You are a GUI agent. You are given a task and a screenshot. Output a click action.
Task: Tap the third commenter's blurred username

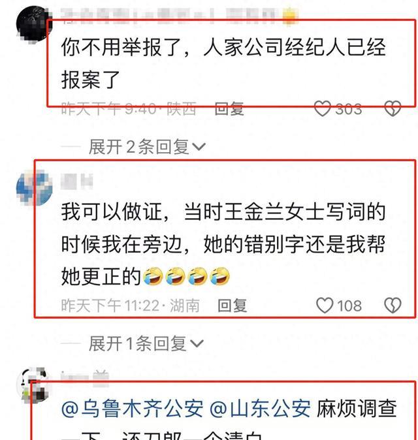(x=85, y=378)
